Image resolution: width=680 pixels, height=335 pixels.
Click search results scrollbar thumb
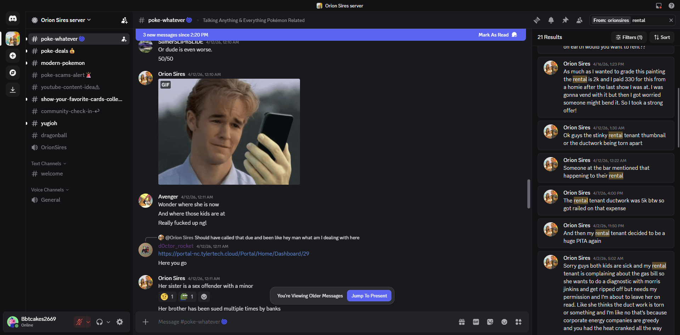(678, 117)
